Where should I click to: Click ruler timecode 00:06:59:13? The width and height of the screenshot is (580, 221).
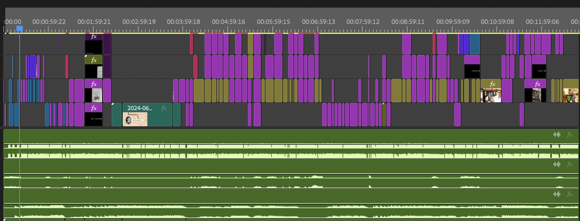pos(319,22)
